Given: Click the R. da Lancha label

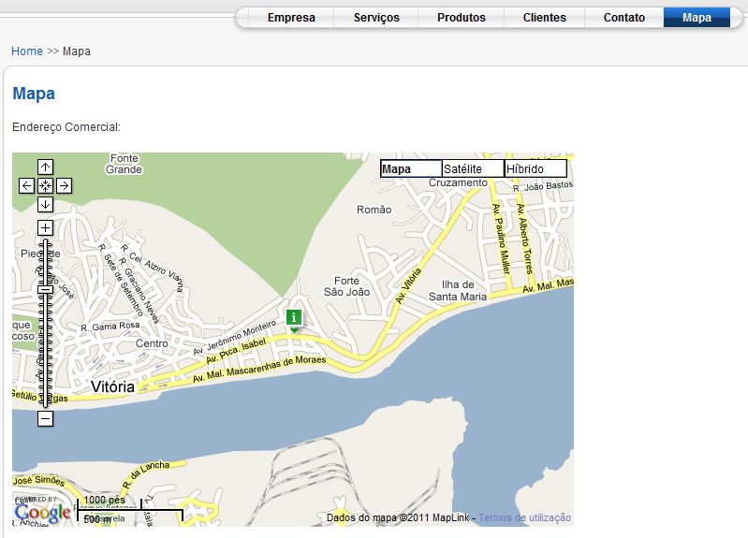Looking at the screenshot, I should (146, 473).
